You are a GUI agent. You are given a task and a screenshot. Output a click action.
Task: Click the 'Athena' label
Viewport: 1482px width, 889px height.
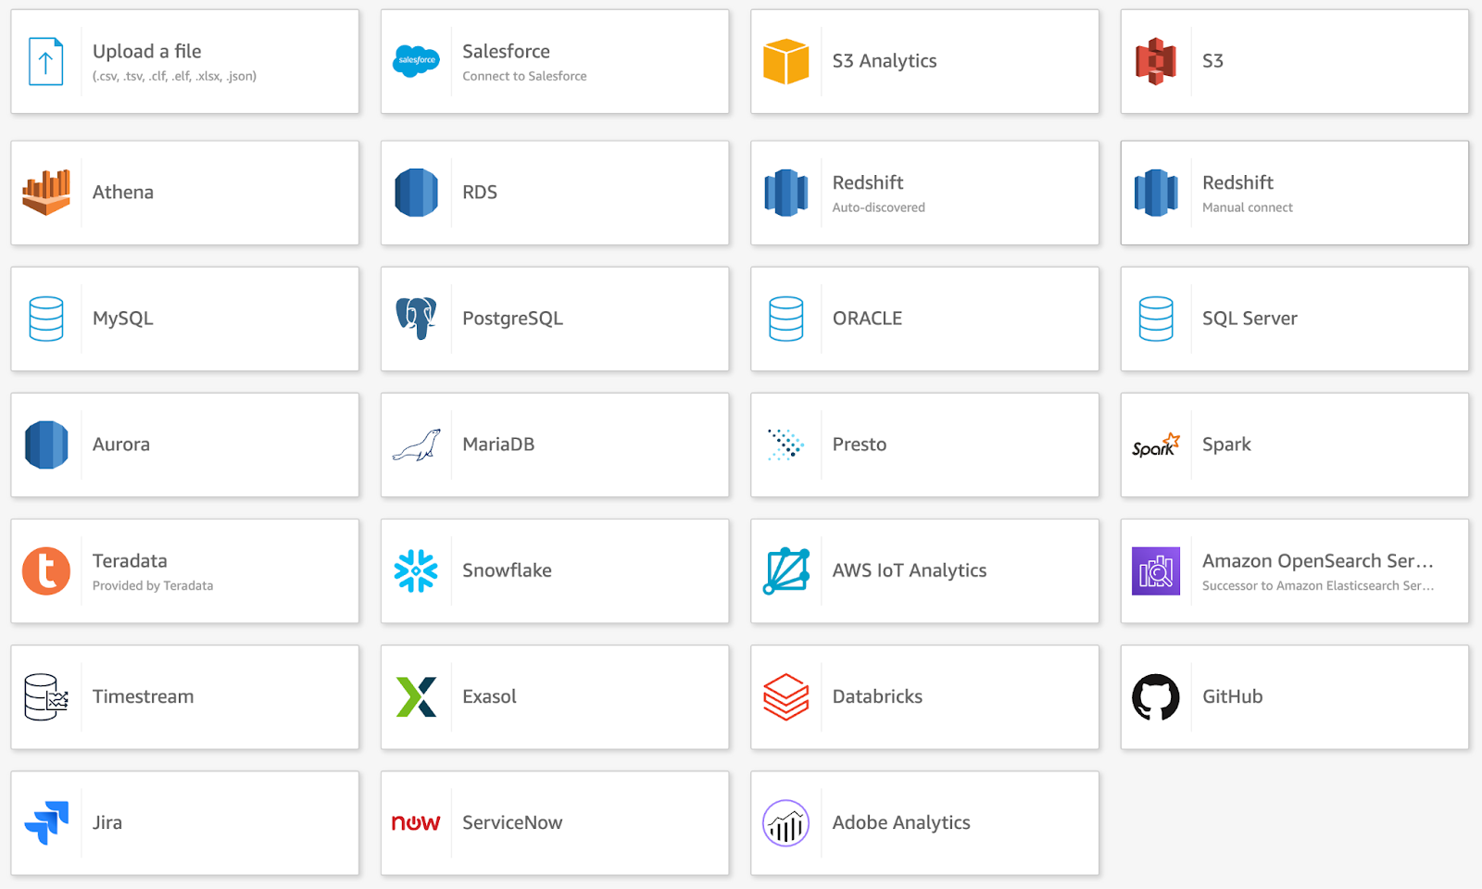tap(123, 193)
